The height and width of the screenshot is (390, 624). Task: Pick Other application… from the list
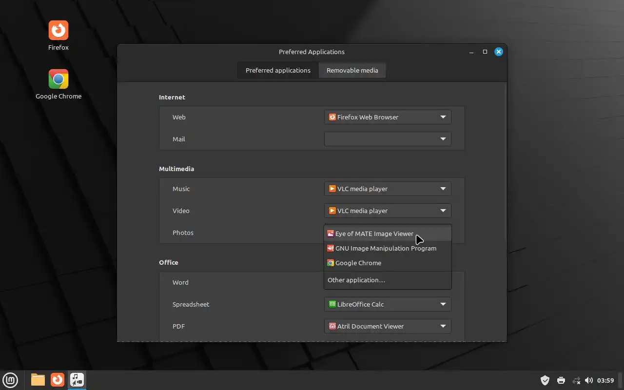click(388, 280)
